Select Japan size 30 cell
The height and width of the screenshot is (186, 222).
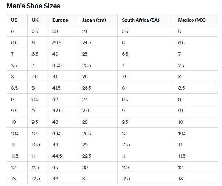85,167
